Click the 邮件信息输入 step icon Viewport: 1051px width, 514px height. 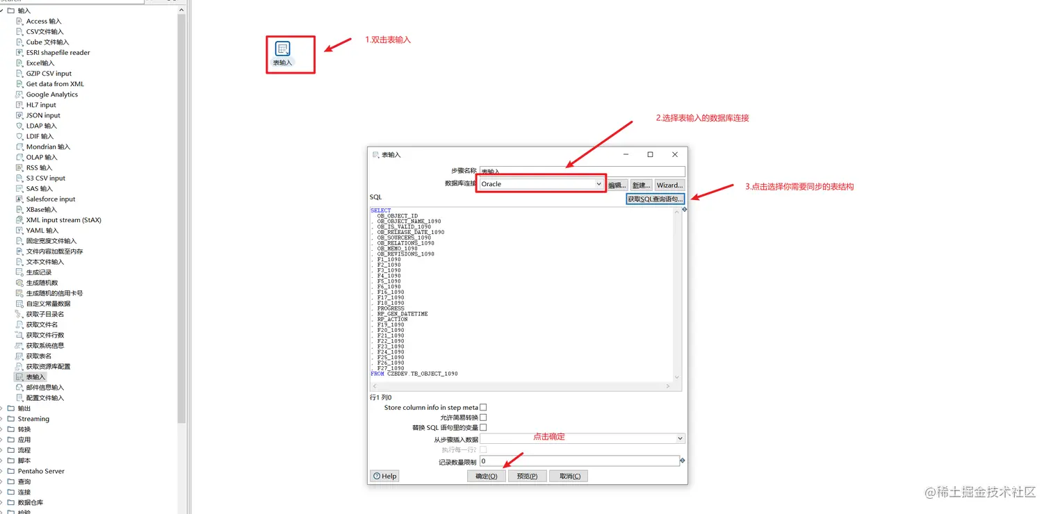point(19,387)
